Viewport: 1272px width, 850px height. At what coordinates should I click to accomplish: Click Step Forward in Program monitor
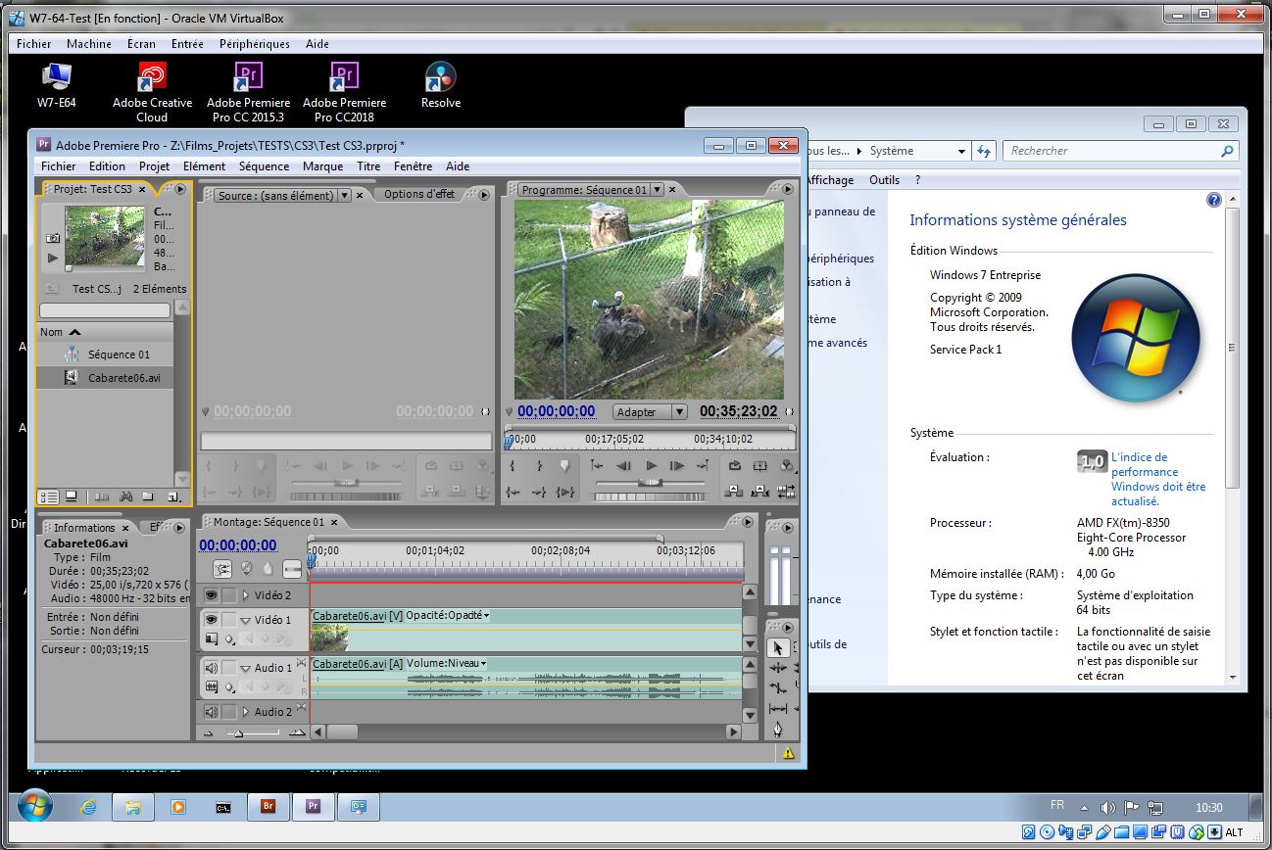pos(676,466)
